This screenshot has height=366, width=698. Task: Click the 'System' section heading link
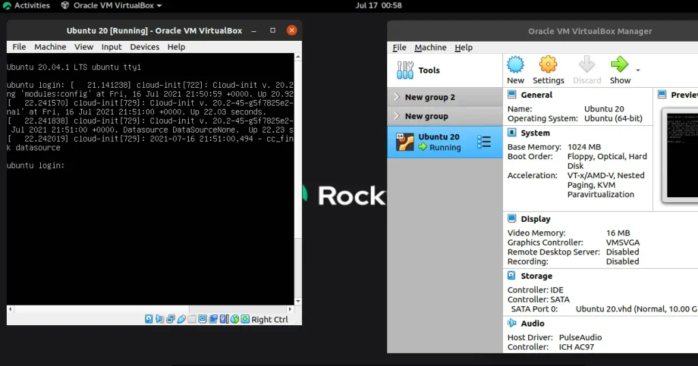535,133
